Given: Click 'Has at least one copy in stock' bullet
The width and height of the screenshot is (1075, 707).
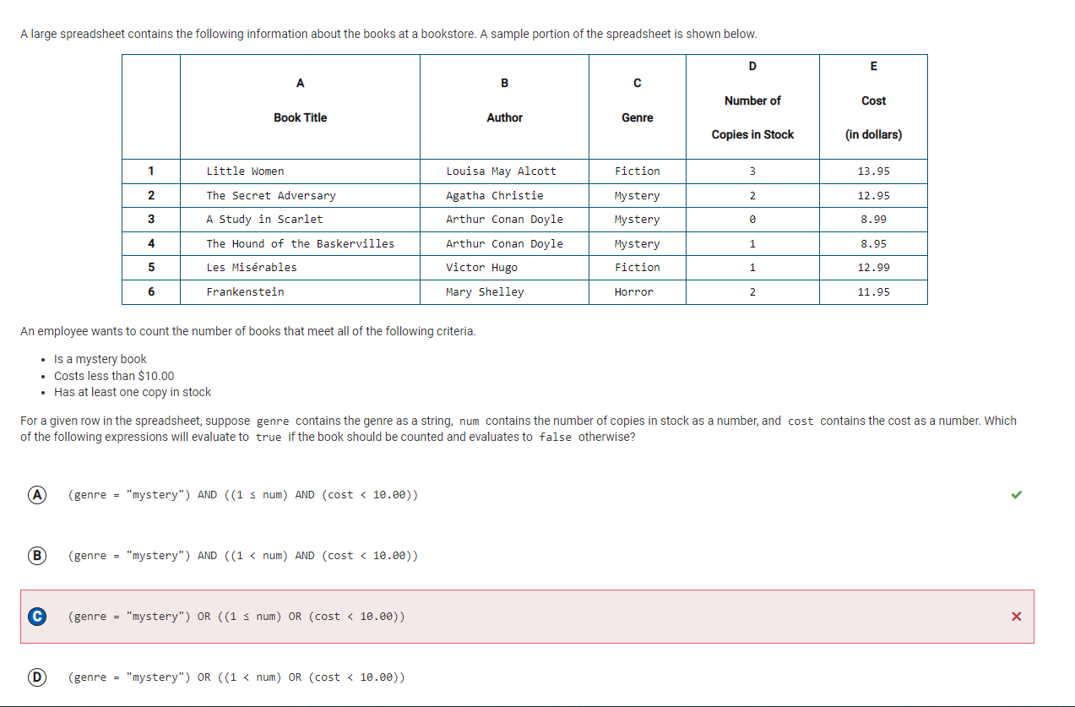Looking at the screenshot, I should point(133,392).
